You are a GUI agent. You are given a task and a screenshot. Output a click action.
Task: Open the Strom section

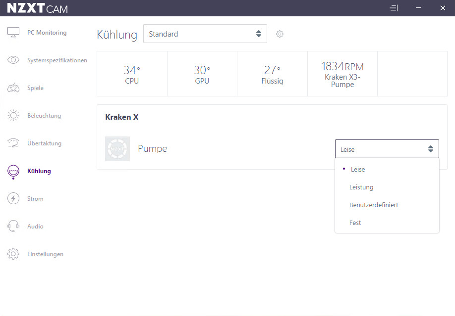35,199
